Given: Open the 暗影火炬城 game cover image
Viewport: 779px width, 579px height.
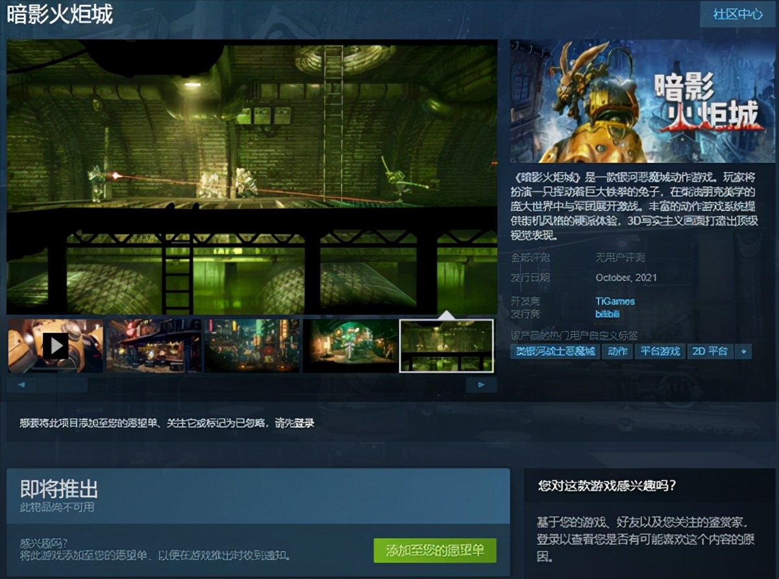Looking at the screenshot, I should [643, 101].
